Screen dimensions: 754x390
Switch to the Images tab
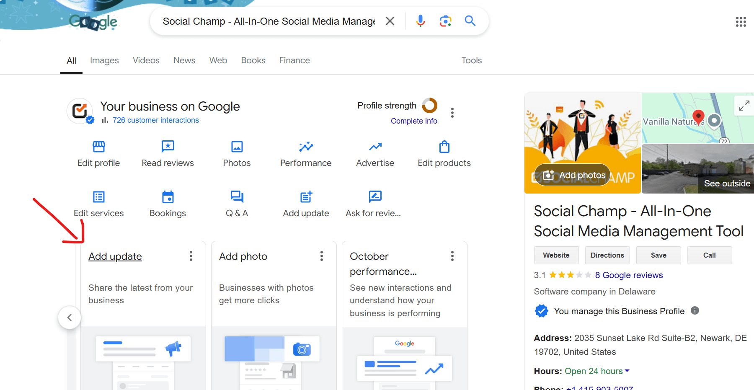coord(104,61)
